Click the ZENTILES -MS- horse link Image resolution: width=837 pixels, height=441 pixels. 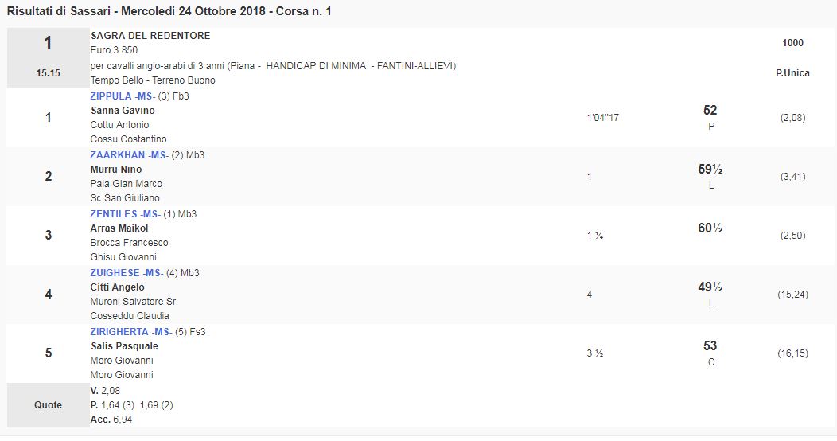tap(127, 214)
